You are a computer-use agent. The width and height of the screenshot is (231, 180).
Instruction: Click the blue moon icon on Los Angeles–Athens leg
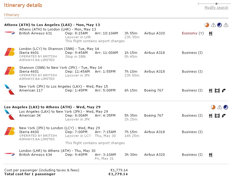point(226,107)
